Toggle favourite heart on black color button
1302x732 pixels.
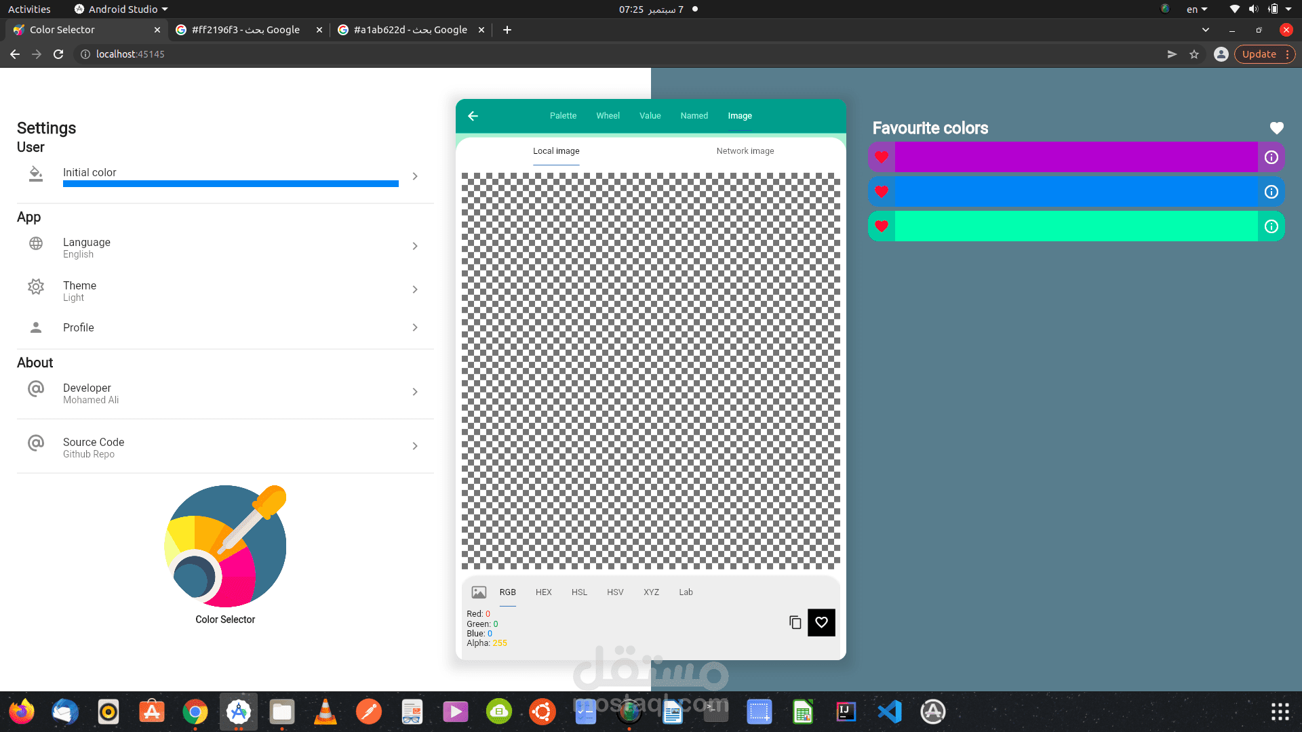[x=821, y=622]
